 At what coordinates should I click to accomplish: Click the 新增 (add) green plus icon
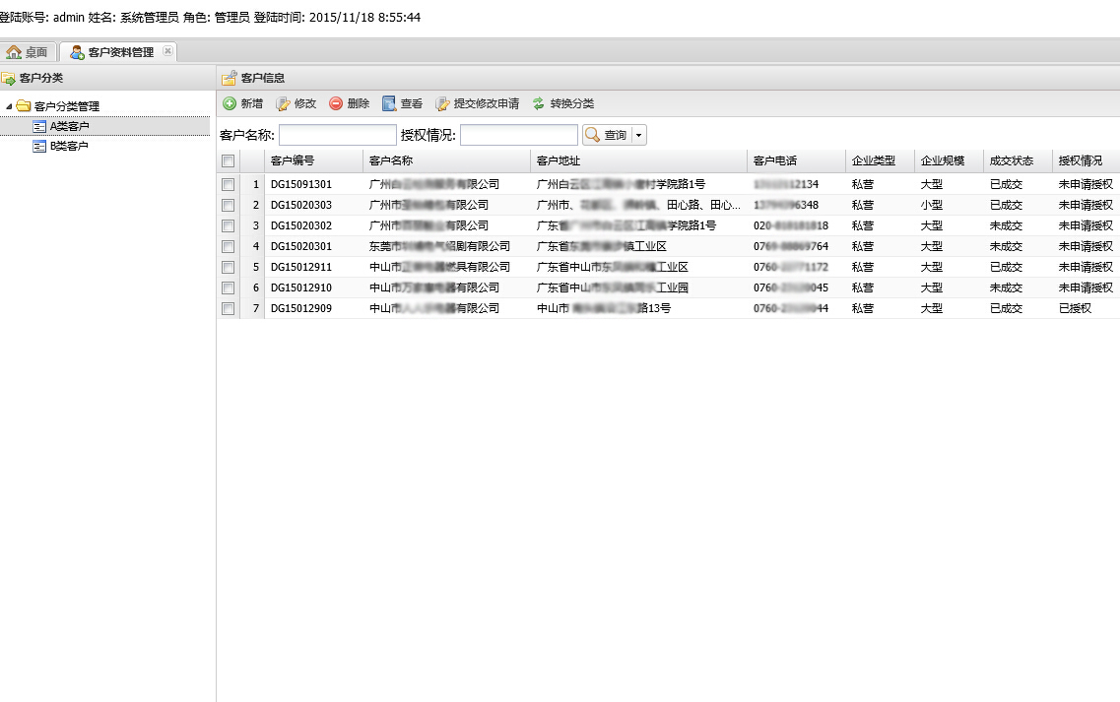coord(230,103)
